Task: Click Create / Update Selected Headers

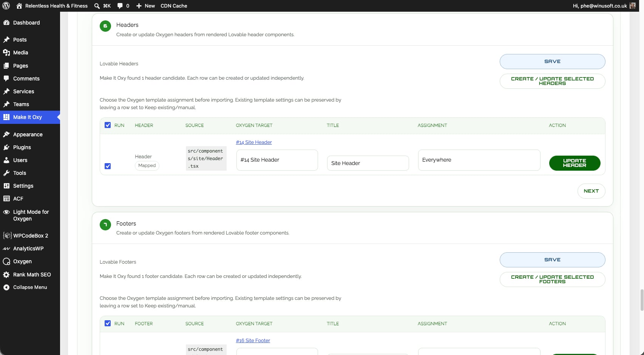Action: coord(552,81)
